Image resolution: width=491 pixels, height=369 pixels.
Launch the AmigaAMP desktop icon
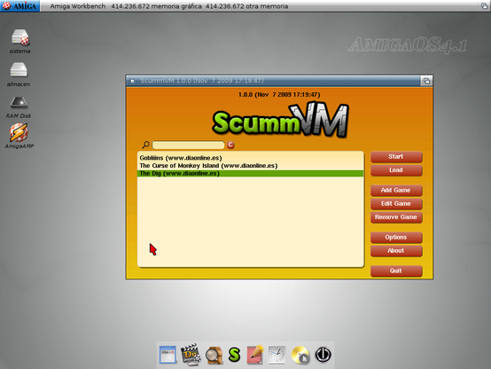coord(19,132)
